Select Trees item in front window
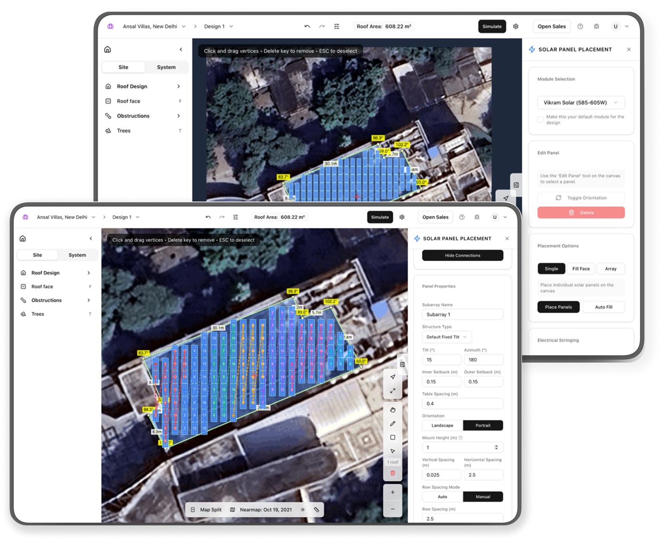This screenshot has width=667, height=541. click(56, 314)
